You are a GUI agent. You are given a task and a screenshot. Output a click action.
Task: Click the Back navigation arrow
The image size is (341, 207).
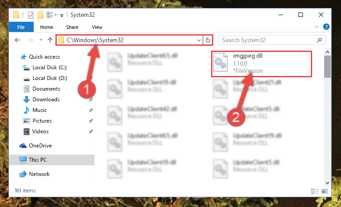pyautogui.click(x=17, y=40)
